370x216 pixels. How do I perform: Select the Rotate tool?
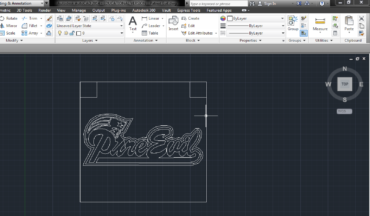(9, 18)
